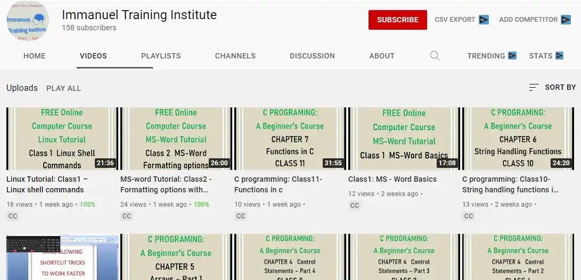Click the Mind Blowing Shortcut Tricks thumbnail
Image resolution: width=581 pixels, height=280 pixels.
pos(62,257)
